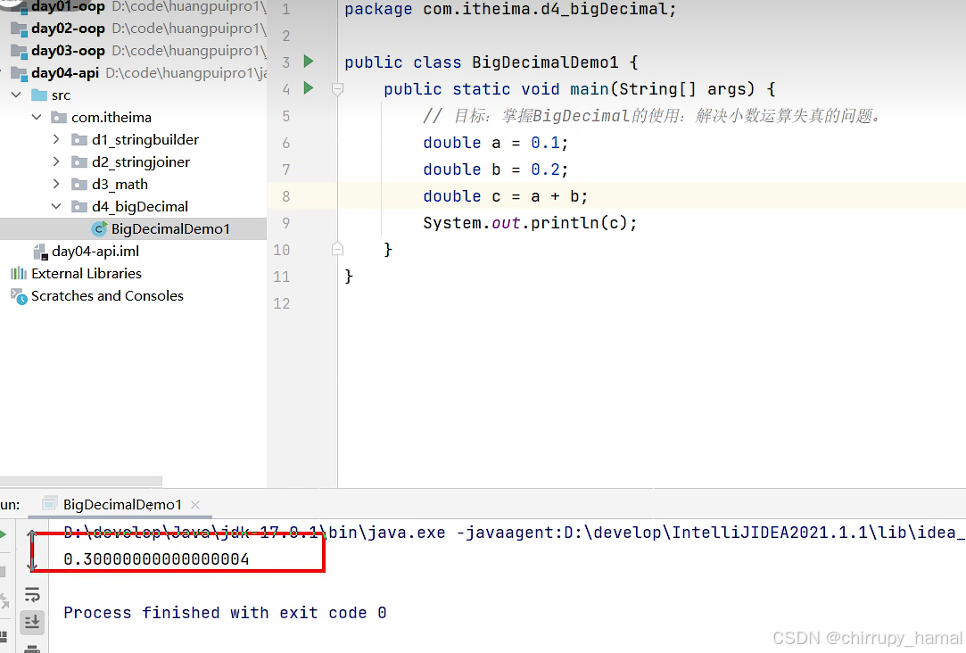The image size is (966, 653).
Task: Click package declaration on line 1
Action: pyautogui.click(x=510, y=9)
